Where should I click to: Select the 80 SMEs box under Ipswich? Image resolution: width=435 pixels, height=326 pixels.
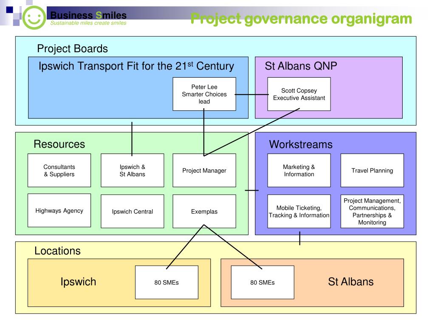tap(167, 282)
